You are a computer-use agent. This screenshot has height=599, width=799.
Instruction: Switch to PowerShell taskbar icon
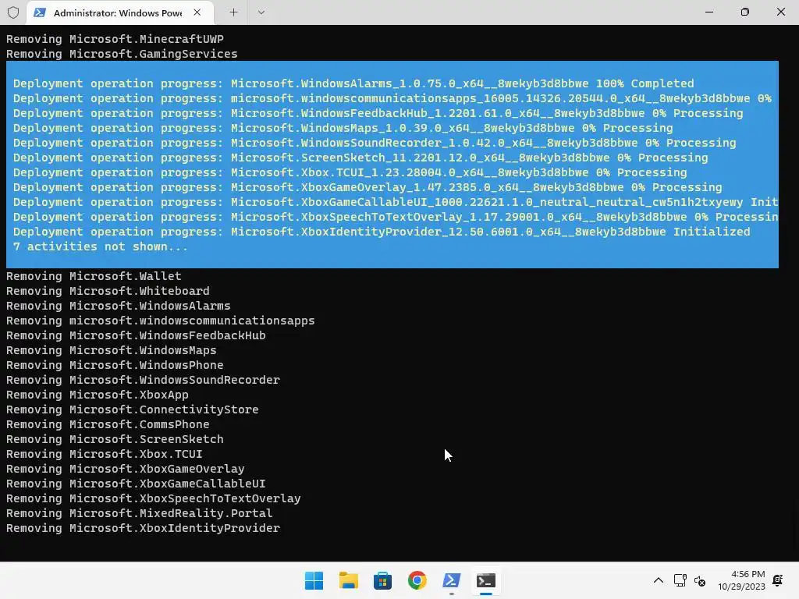(x=452, y=580)
